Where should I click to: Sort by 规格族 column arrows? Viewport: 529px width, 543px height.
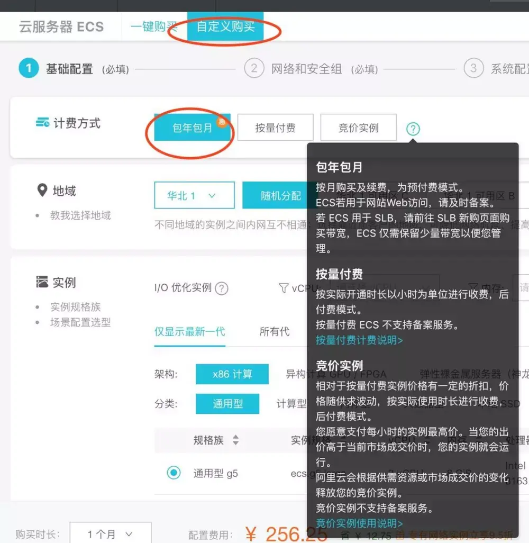(235, 440)
